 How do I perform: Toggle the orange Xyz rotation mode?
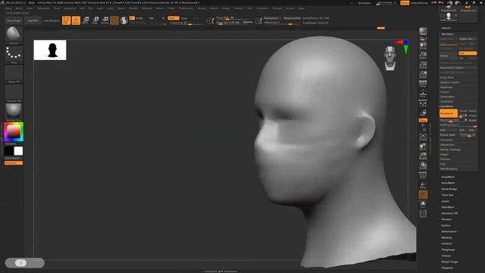point(423,120)
